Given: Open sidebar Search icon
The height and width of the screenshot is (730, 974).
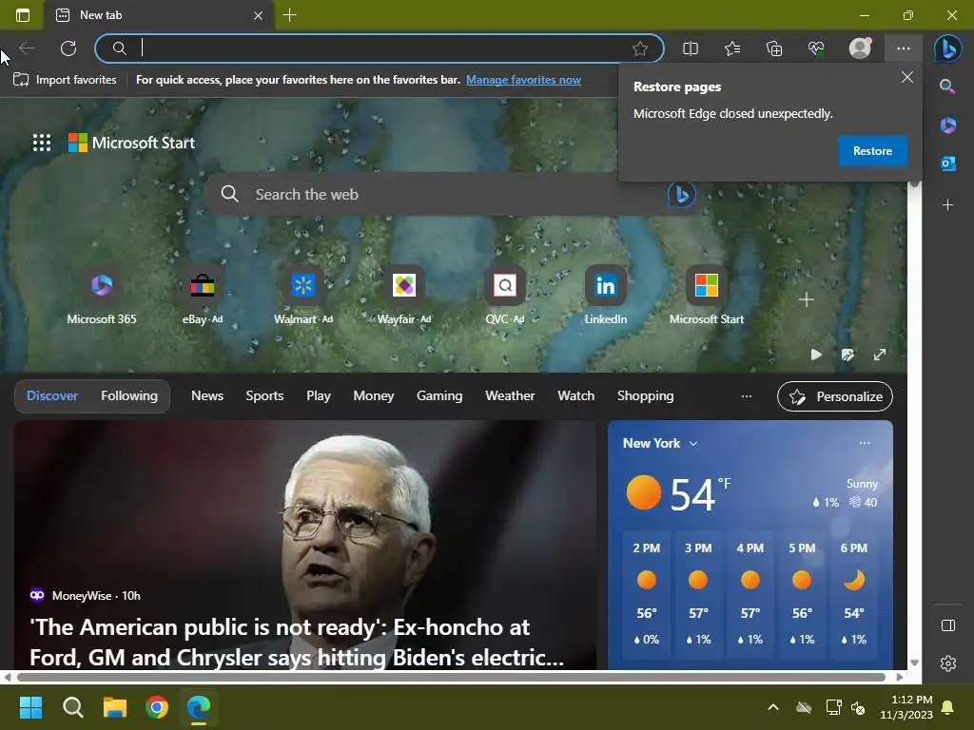Looking at the screenshot, I should 947,86.
